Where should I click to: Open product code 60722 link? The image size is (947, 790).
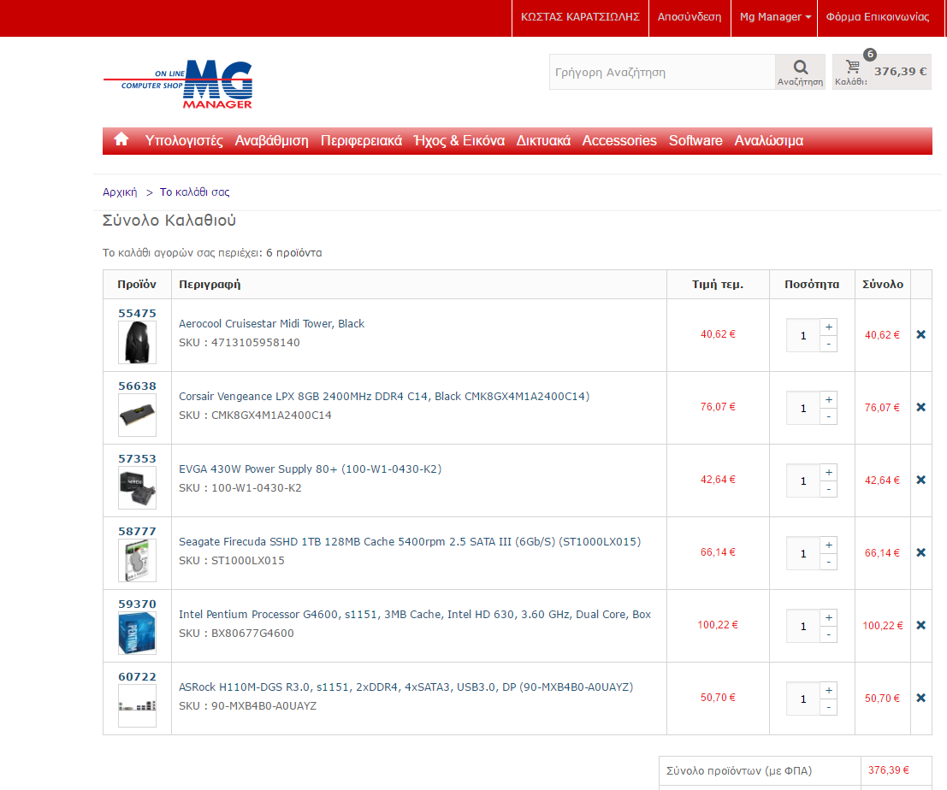point(137,676)
